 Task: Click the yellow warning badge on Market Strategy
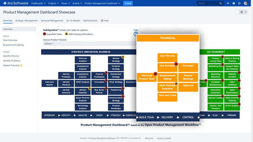(x=123, y=57)
